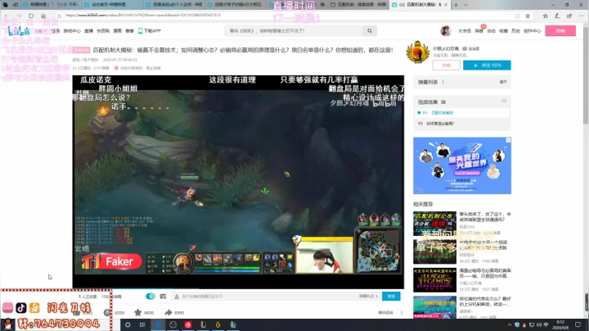Viewport: 589px width, 331px height.
Task: Open 游戏中心 in the top navigation
Action: tap(72, 31)
